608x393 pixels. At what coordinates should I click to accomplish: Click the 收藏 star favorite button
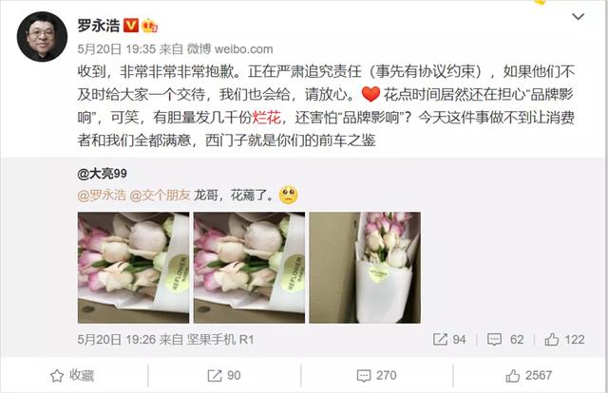[x=72, y=375]
